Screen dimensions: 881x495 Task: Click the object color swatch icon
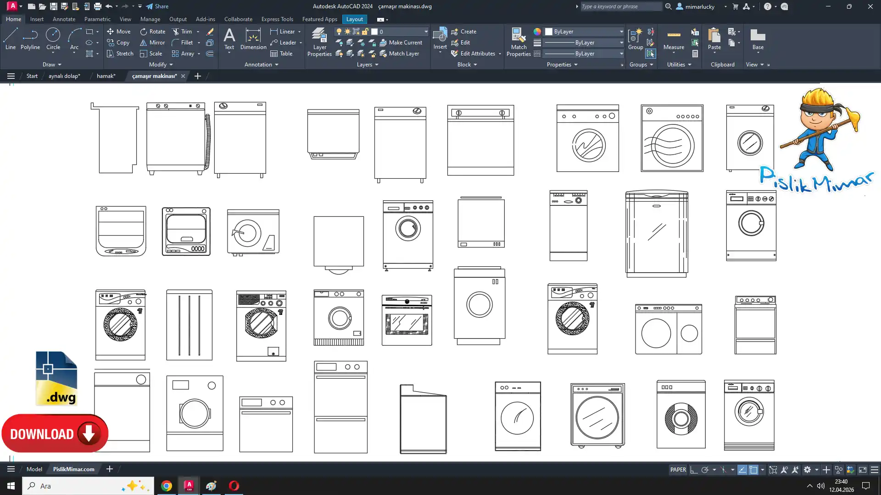click(x=537, y=32)
